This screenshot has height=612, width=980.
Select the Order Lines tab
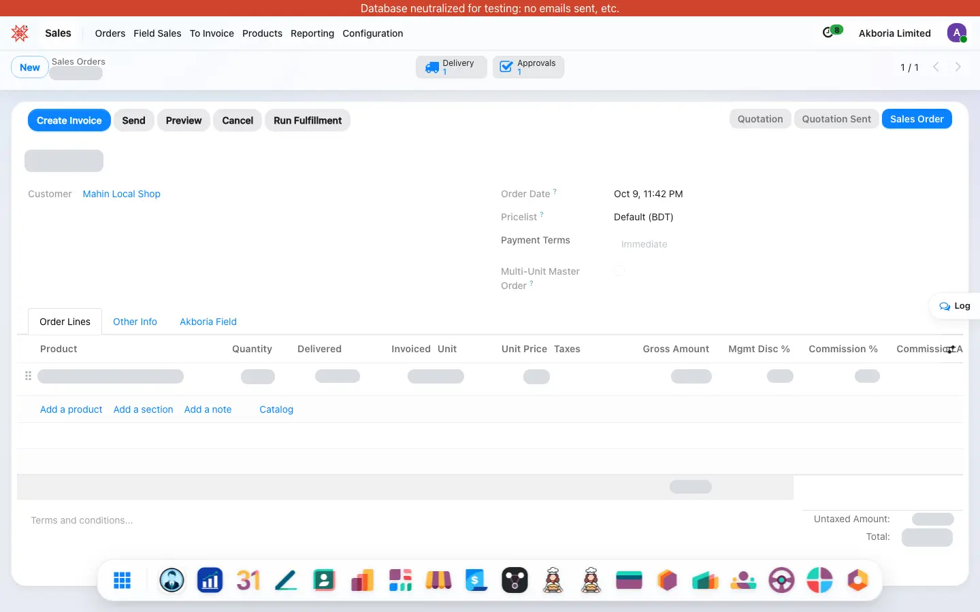65,322
